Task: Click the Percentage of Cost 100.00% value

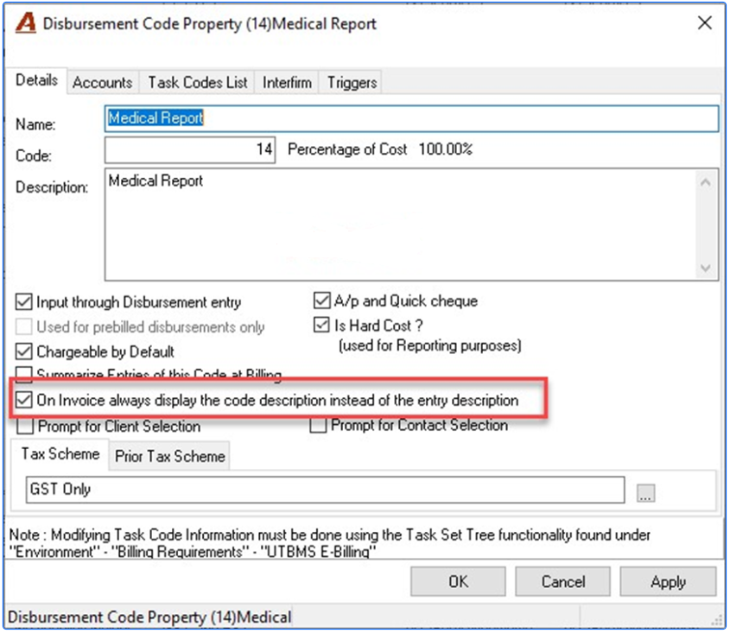Action: pos(446,149)
